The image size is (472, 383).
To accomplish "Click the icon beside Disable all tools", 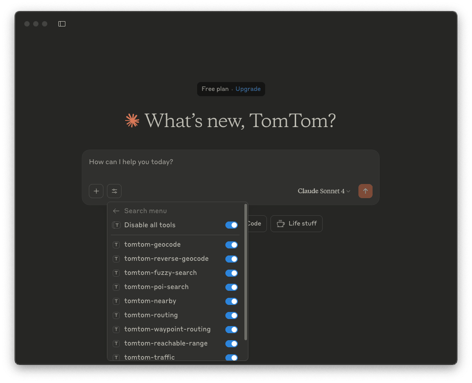I will pos(116,225).
